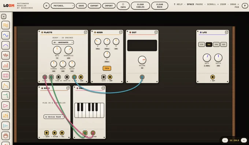Viewport: 249px width, 145px height.
Task: Open the Plaits engine Waveshaper dropdown
Action: pyautogui.click(x=63, y=42)
